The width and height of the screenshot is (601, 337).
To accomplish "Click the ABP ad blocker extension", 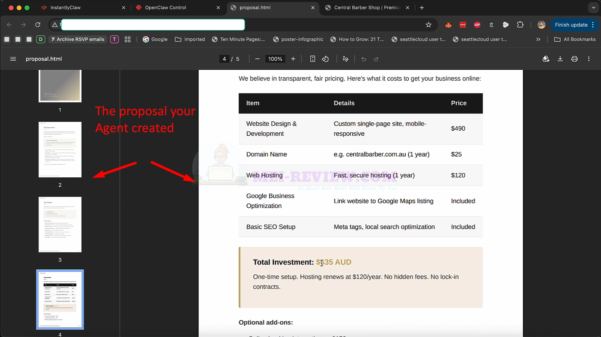I will [477, 25].
